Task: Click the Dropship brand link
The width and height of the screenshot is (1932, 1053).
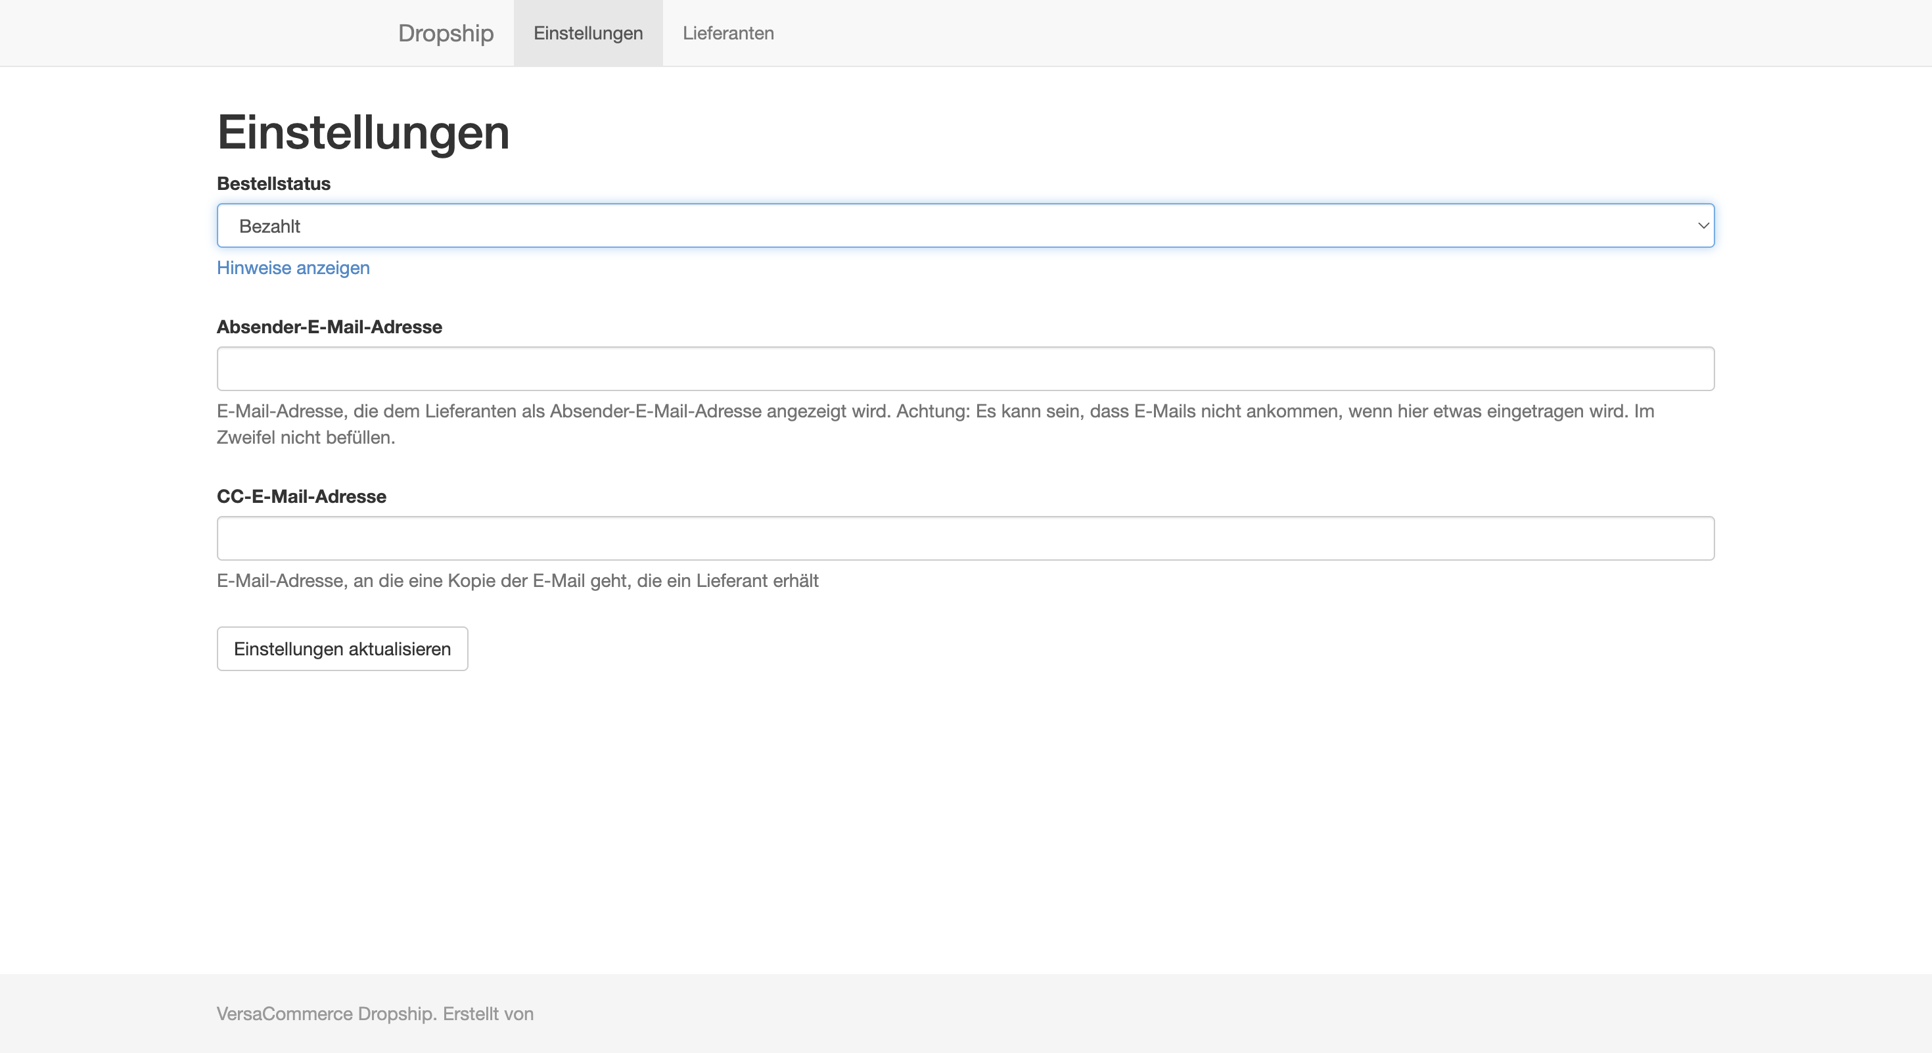Action: coord(446,33)
